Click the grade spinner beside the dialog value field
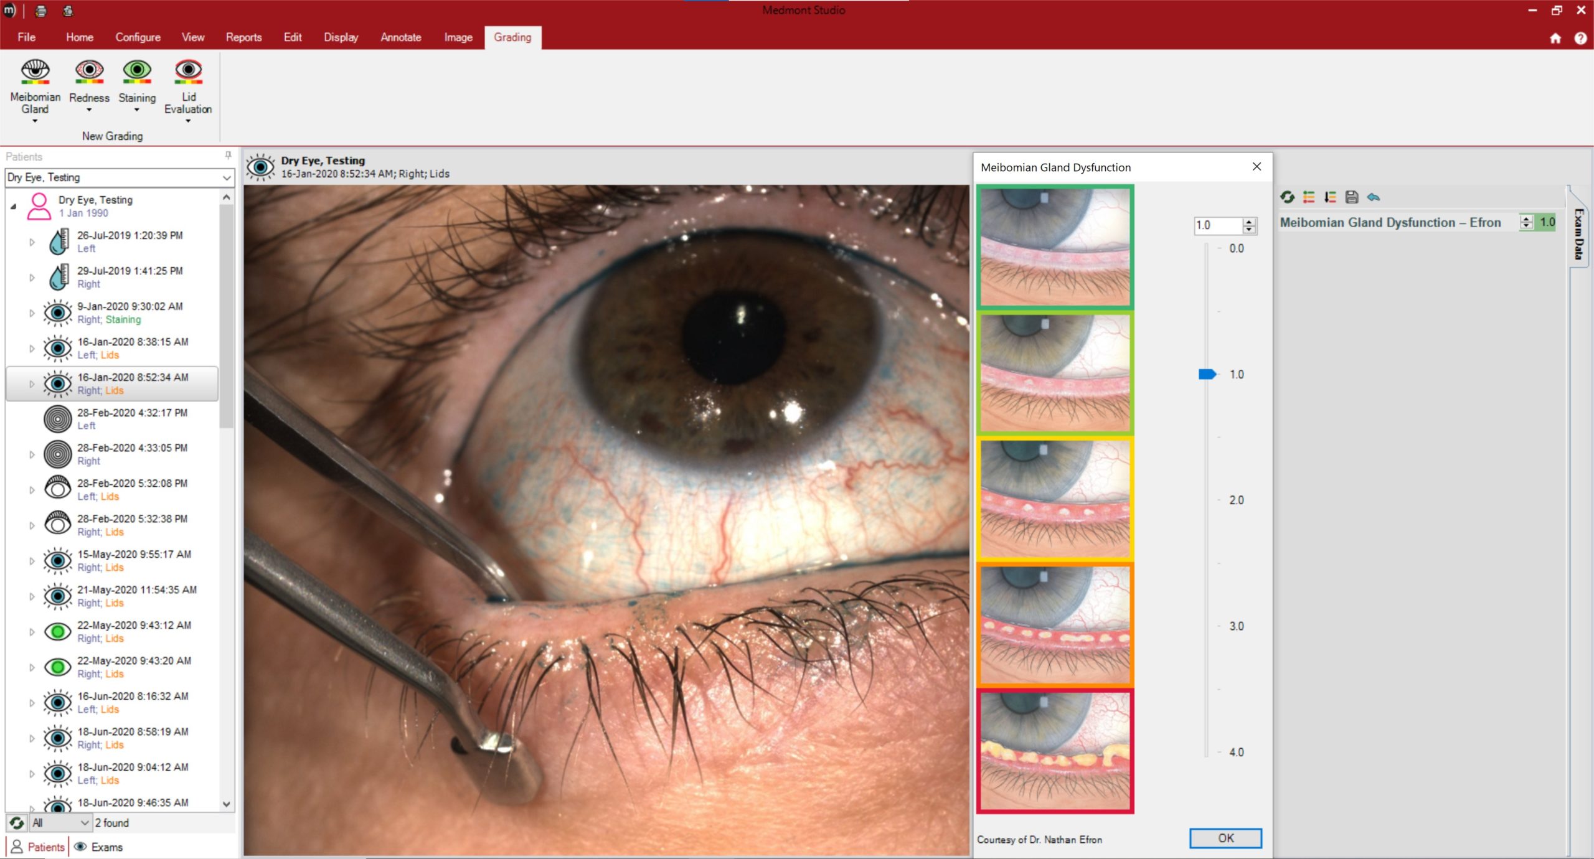 1249,225
